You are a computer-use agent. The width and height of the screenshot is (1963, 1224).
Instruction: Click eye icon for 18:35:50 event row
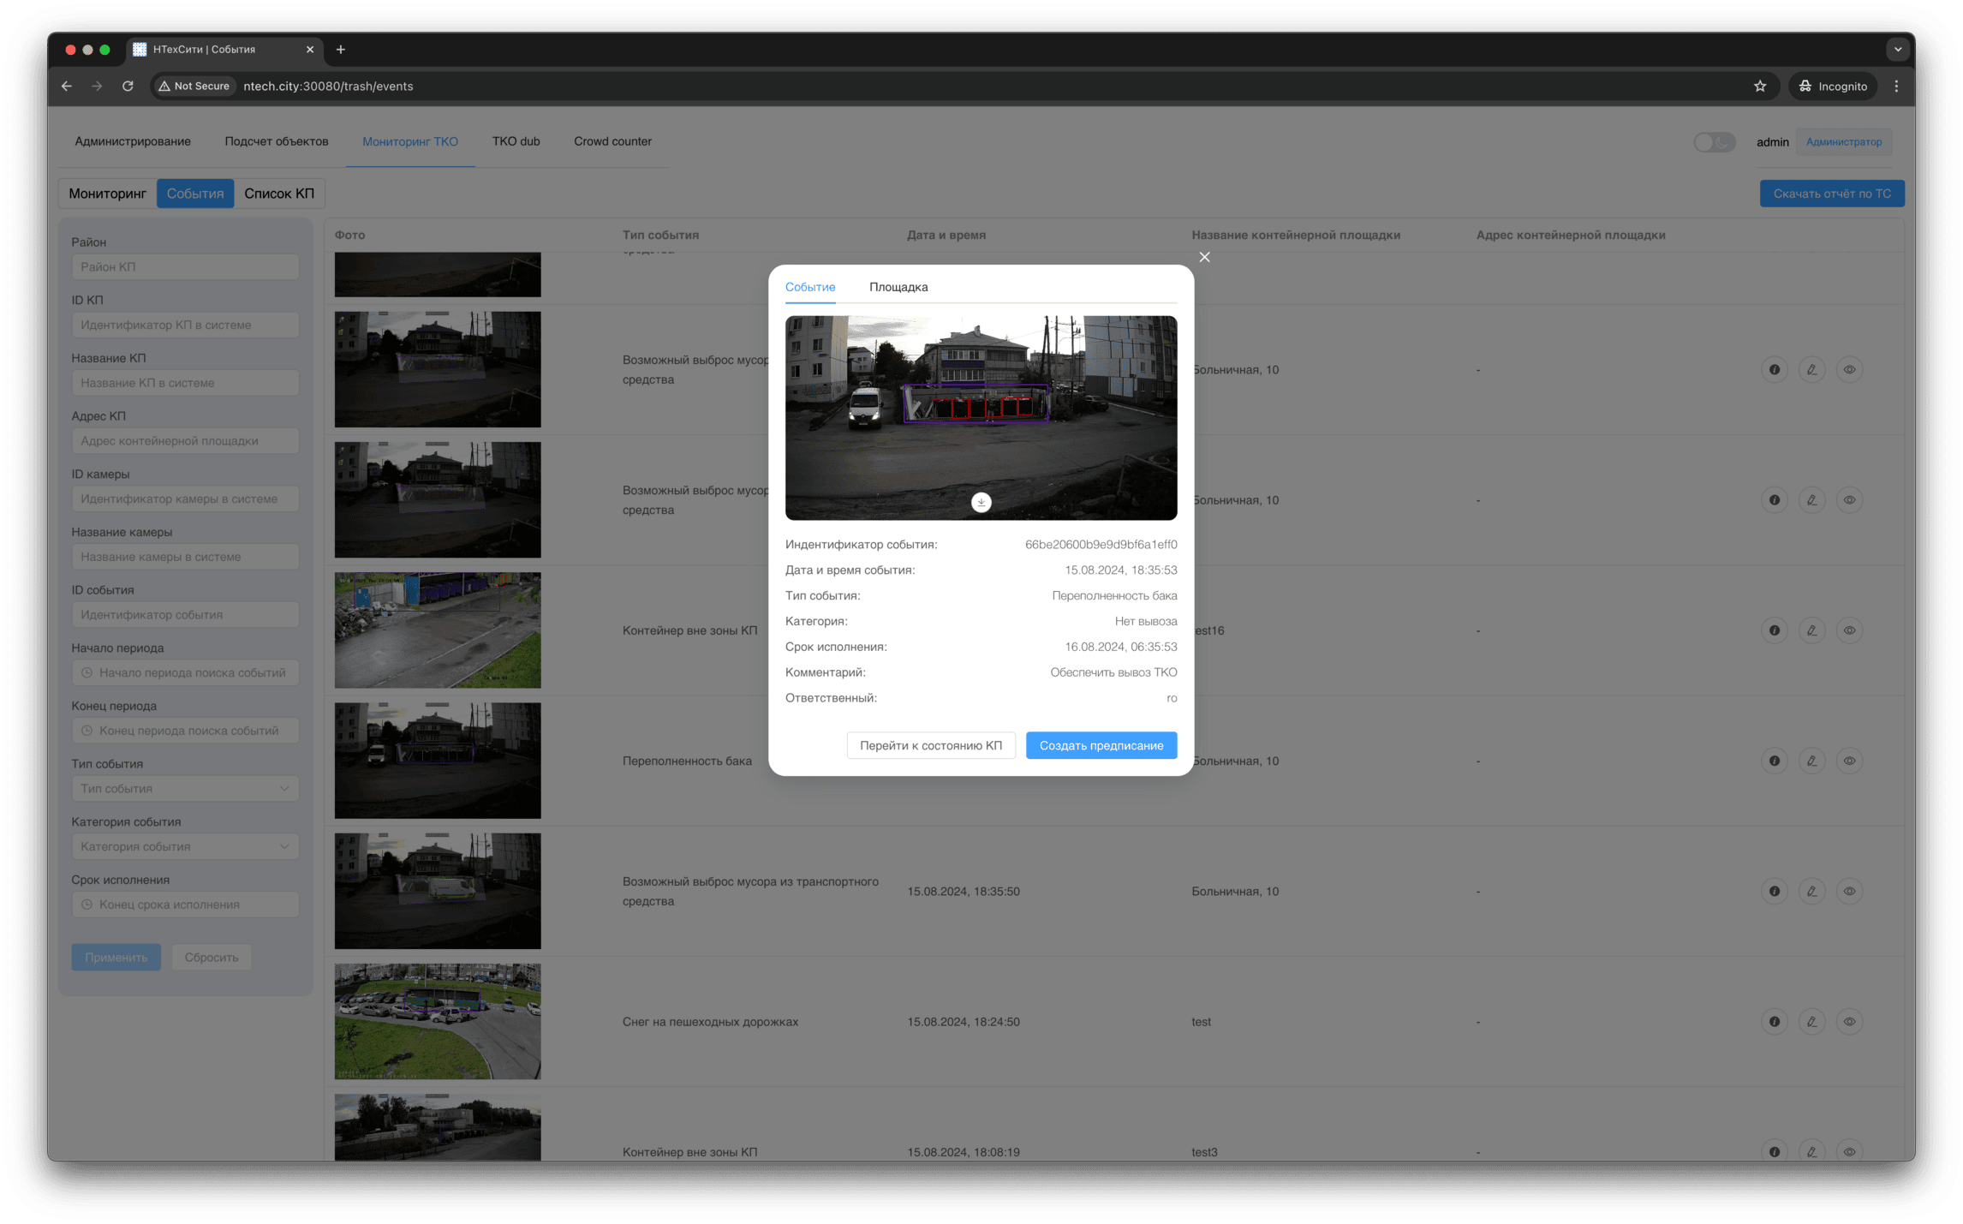point(1849,892)
